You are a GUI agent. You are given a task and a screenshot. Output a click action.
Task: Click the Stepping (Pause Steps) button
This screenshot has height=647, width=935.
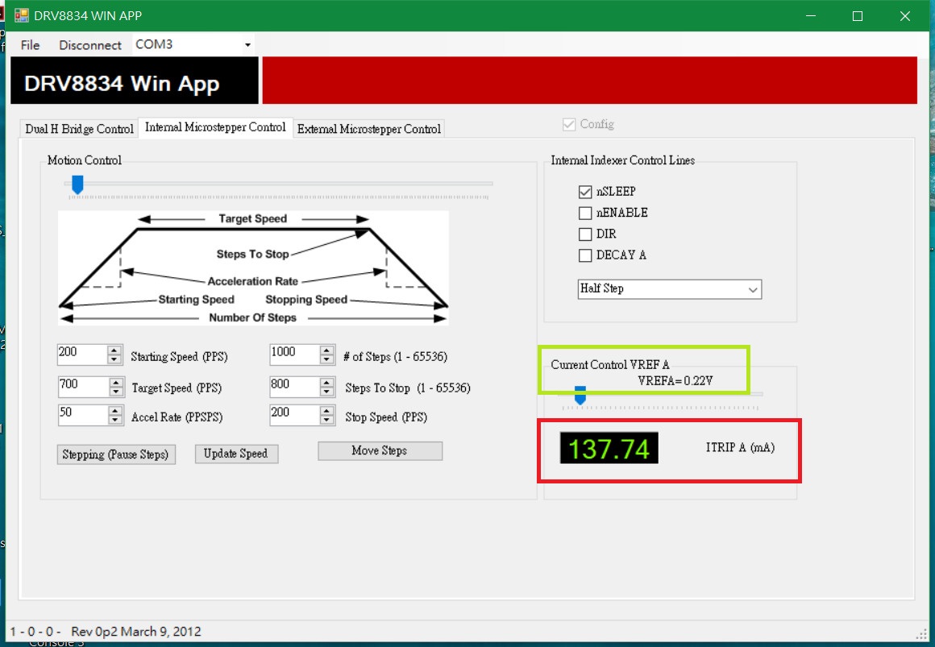(x=116, y=454)
